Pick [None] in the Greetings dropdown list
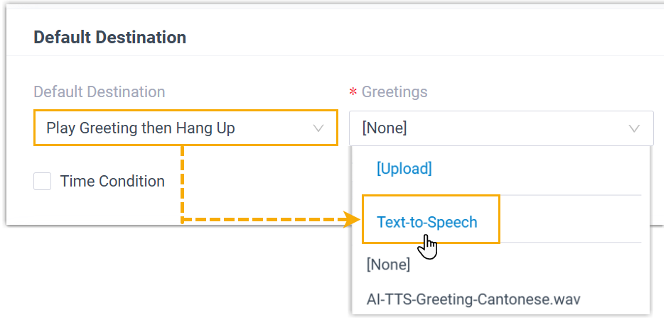The height and width of the screenshot is (322, 666). [x=388, y=265]
